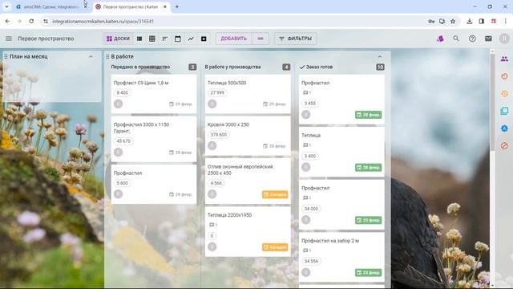
Task: Click the blue gear badge sidebar icon
Action: click(x=504, y=128)
